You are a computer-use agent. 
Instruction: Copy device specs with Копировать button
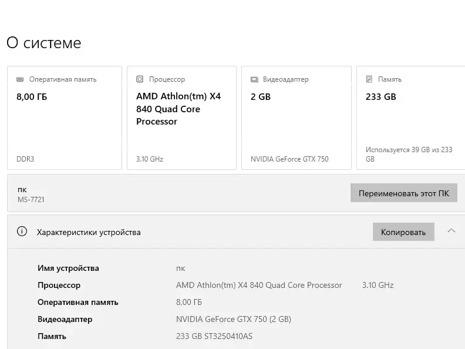[x=403, y=231]
